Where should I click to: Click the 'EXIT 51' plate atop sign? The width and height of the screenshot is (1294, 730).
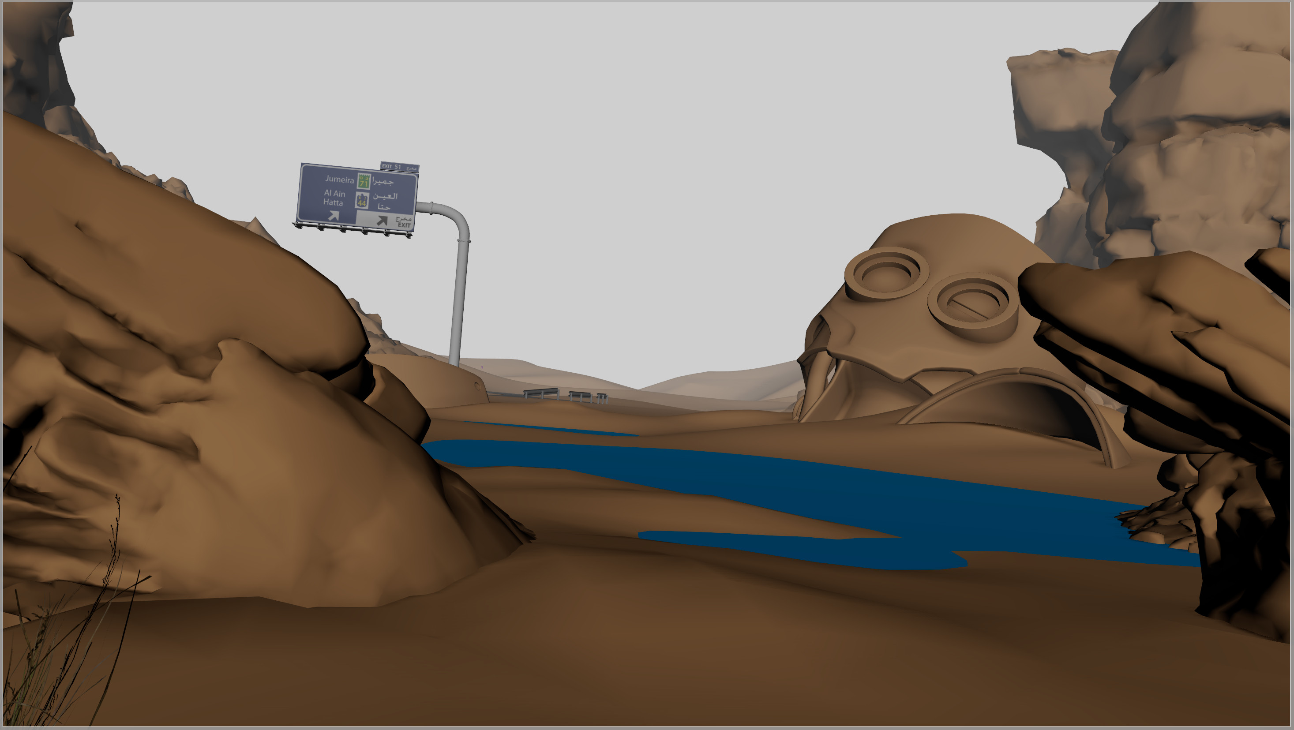click(x=399, y=167)
